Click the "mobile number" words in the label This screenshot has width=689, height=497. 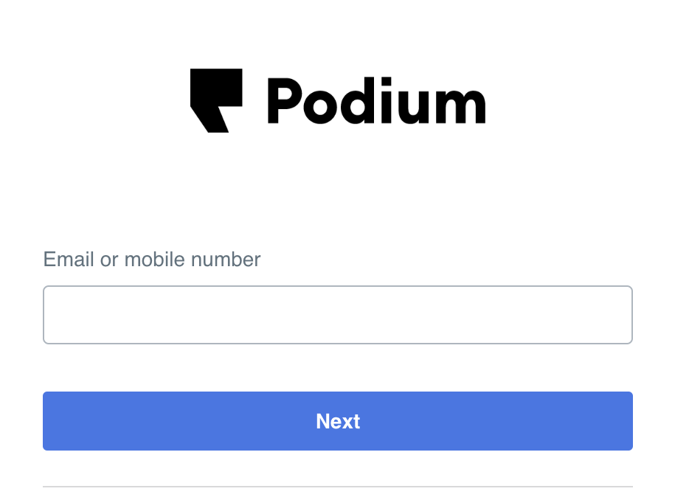pos(193,260)
